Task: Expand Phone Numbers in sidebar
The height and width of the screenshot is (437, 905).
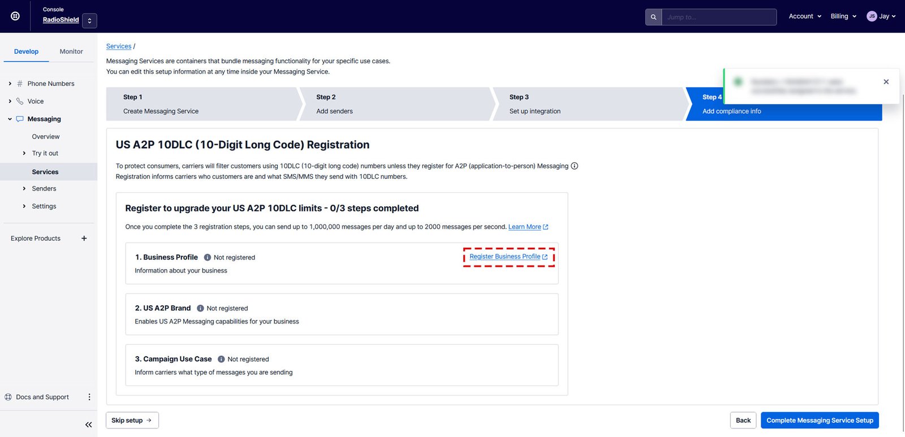Action: (10, 84)
